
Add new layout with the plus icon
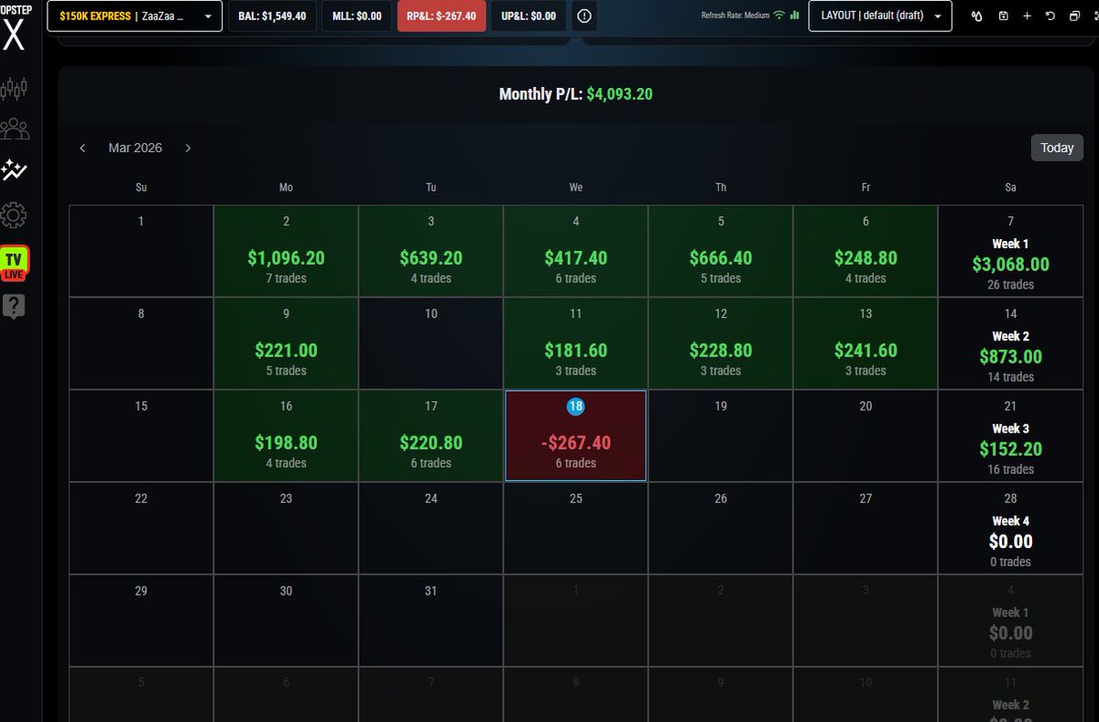pos(1027,16)
